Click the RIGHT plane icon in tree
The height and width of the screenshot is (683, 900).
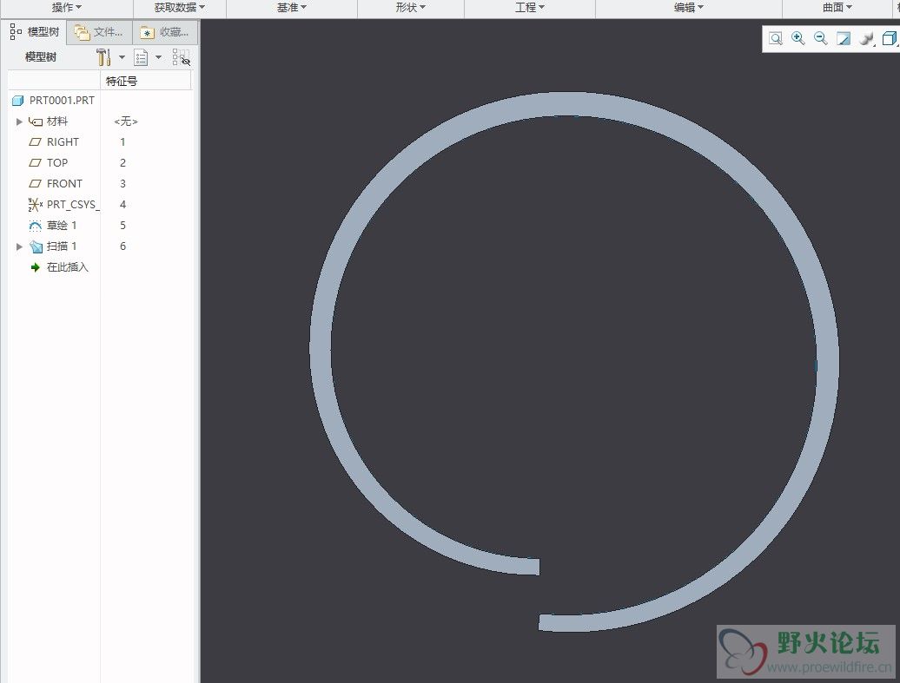pos(36,142)
